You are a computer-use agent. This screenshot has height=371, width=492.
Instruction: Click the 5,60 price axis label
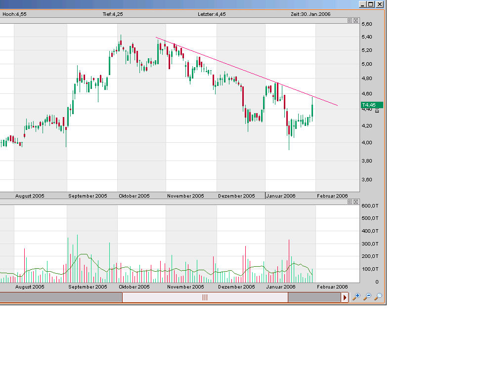(x=367, y=24)
